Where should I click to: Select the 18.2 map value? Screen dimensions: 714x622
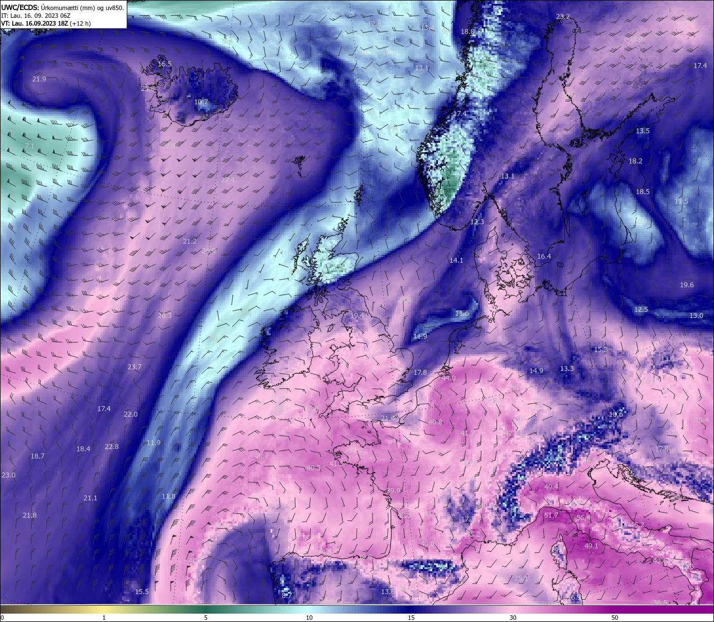[635, 161]
